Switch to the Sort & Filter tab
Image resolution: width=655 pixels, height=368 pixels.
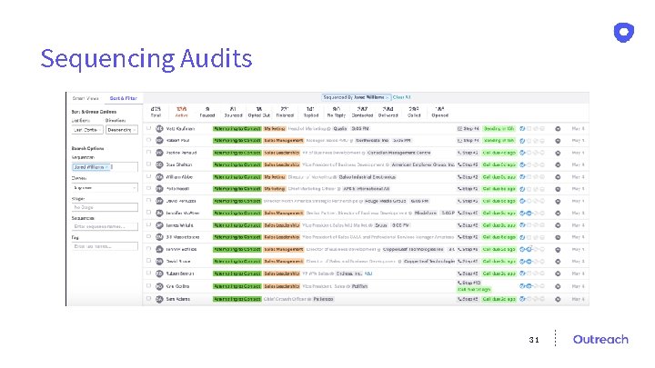[123, 98]
